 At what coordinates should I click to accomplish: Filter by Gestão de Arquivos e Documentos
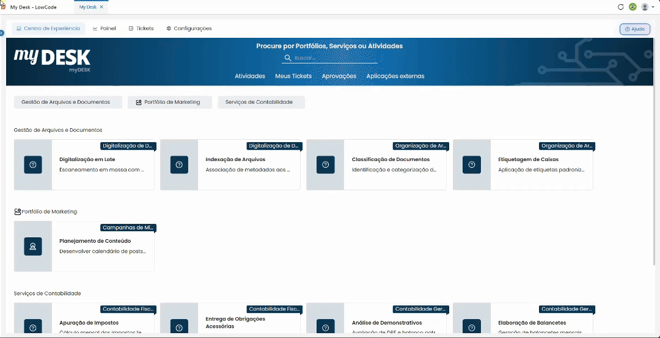point(68,102)
